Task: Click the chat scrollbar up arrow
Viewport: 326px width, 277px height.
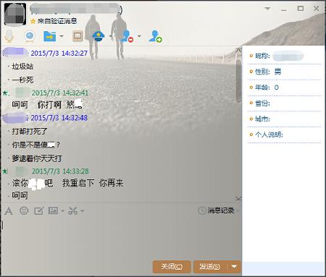Action: coord(238,50)
